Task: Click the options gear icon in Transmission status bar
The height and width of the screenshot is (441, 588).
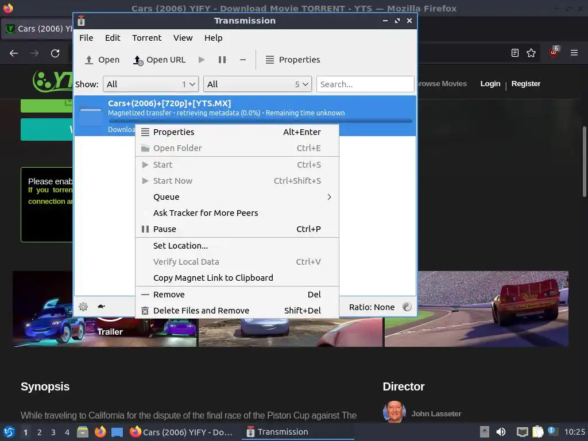Action: (x=83, y=307)
